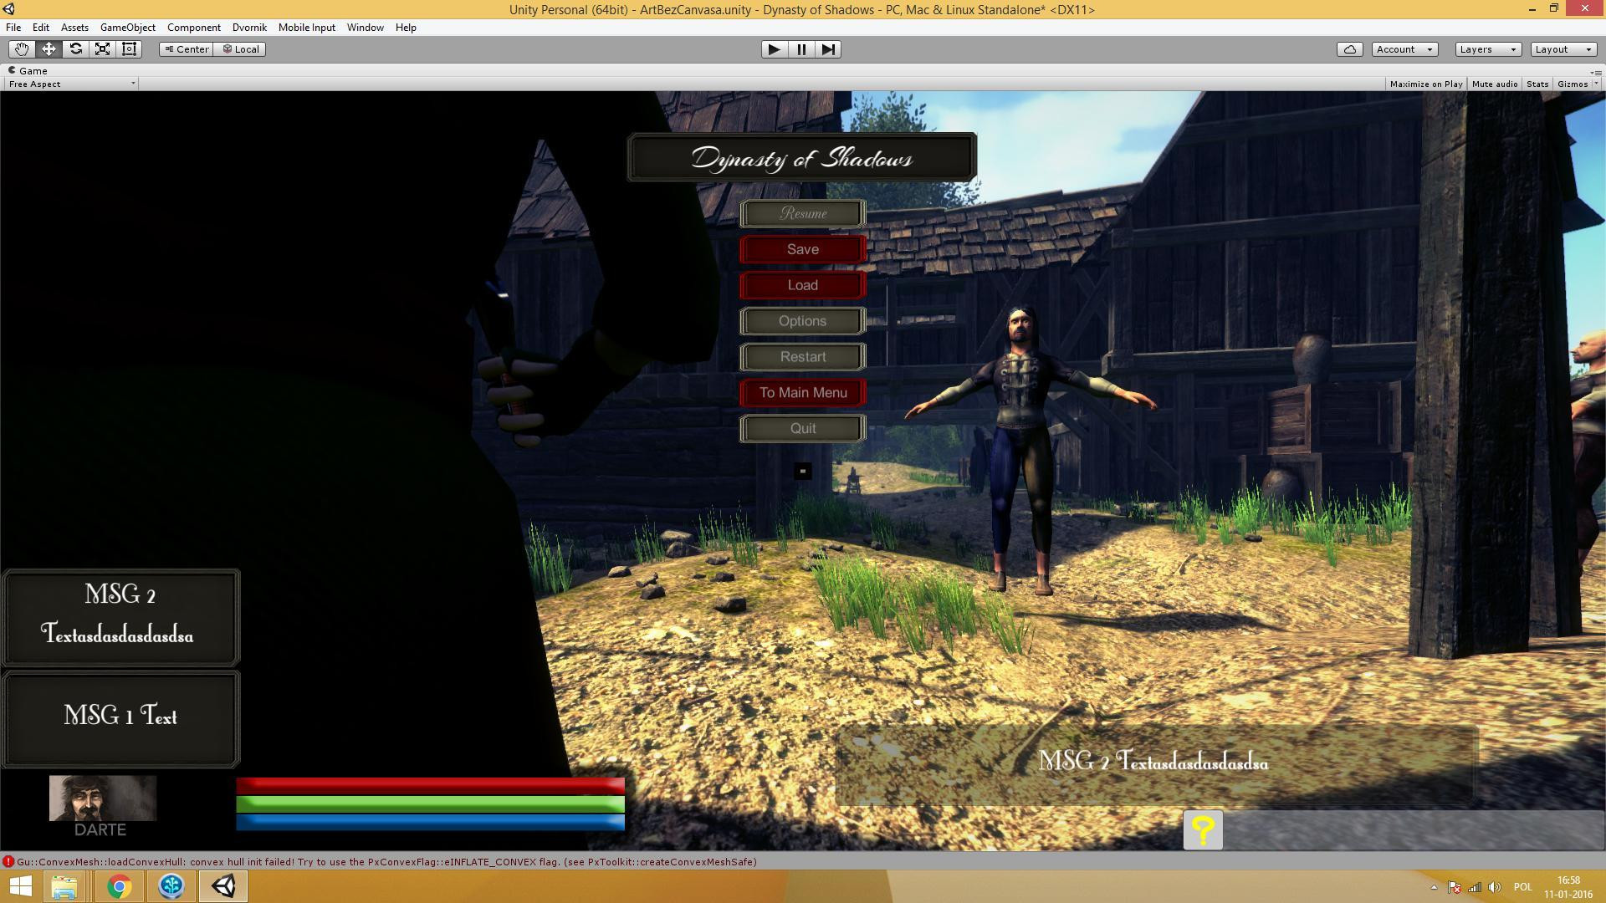This screenshot has width=1606, height=903.
Task: Open the GameObject menu
Action: coord(128,28)
